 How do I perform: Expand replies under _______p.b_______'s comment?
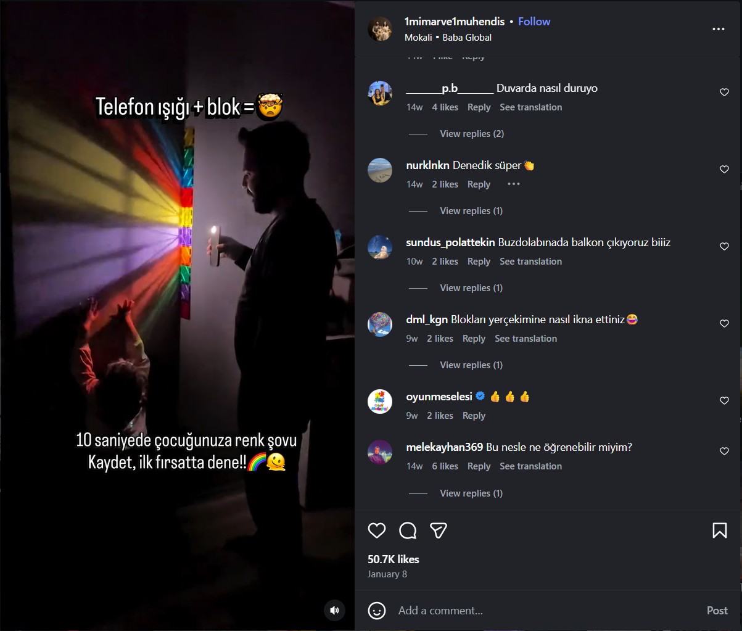(x=471, y=133)
